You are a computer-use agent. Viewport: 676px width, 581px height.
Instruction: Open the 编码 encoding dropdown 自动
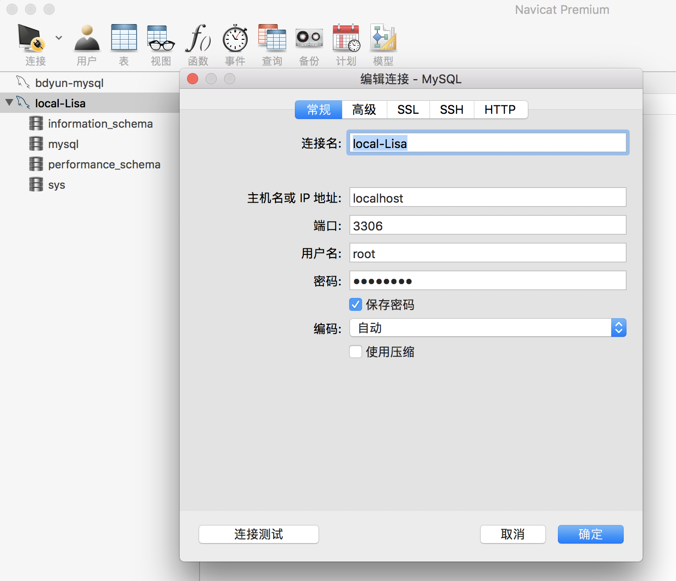click(488, 328)
